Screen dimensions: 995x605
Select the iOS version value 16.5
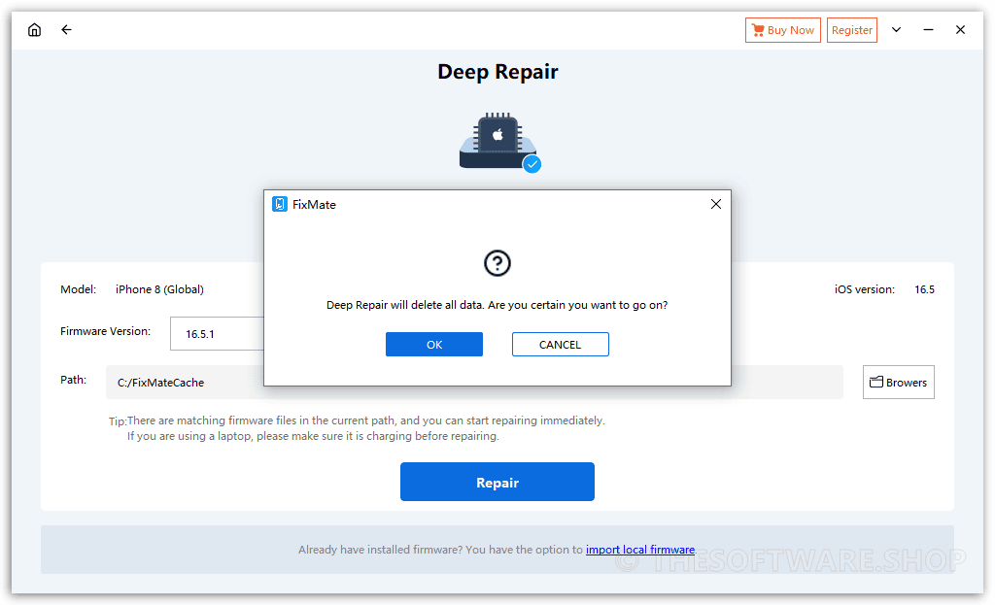[x=924, y=289]
